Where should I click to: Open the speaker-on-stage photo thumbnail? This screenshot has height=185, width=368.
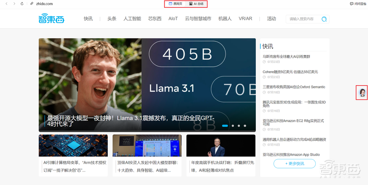(x=221, y=145)
